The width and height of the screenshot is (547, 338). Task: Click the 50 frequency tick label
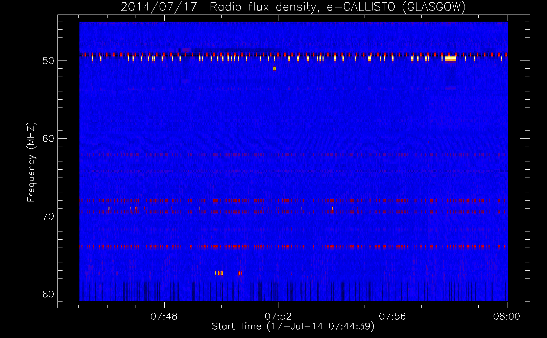[x=48, y=61]
